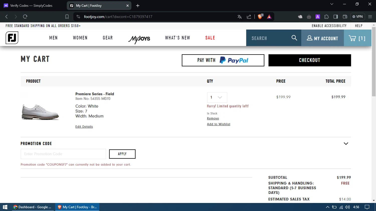Click Add to Wishlist link
376x211 pixels.
tap(218, 124)
